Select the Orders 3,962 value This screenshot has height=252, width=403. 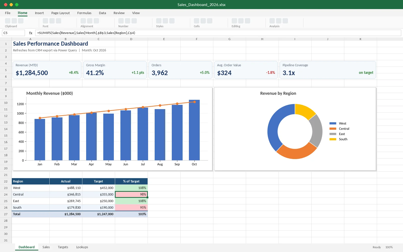pyautogui.click(x=160, y=73)
